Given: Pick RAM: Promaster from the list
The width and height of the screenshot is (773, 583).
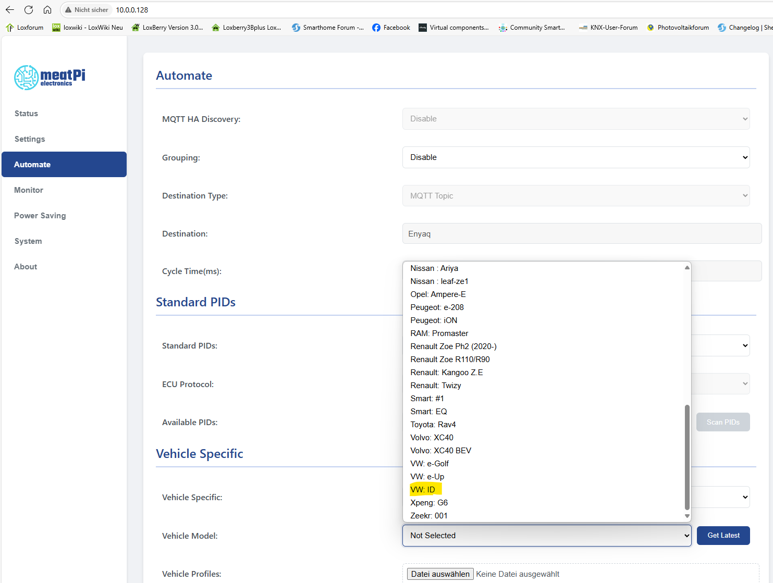Looking at the screenshot, I should (x=544, y=333).
